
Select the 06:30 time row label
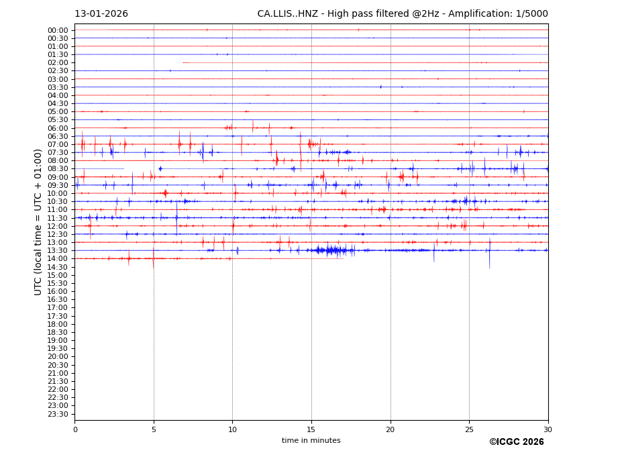(x=58, y=136)
